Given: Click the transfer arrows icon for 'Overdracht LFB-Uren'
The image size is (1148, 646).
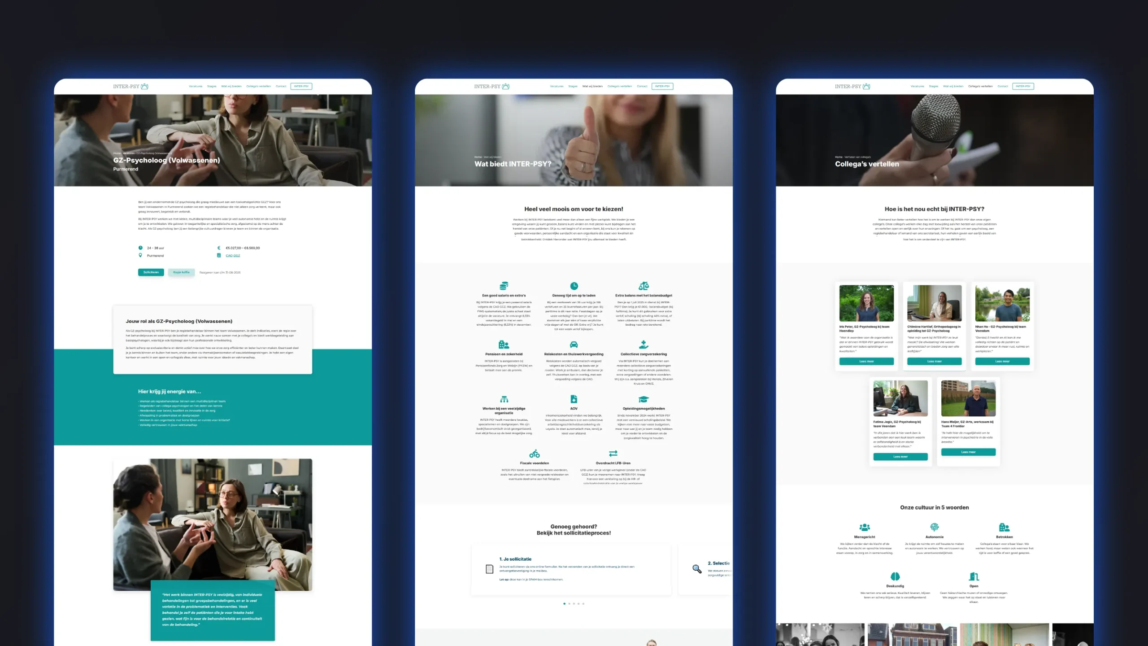Looking at the screenshot, I should coord(613,454).
